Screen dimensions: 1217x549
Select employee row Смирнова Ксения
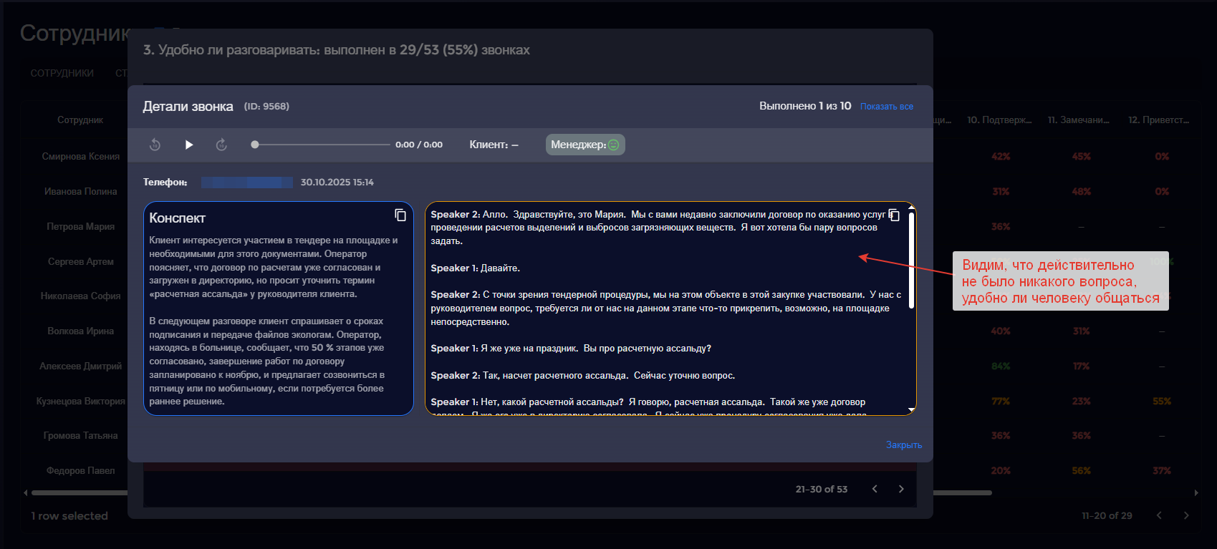pyautogui.click(x=80, y=157)
